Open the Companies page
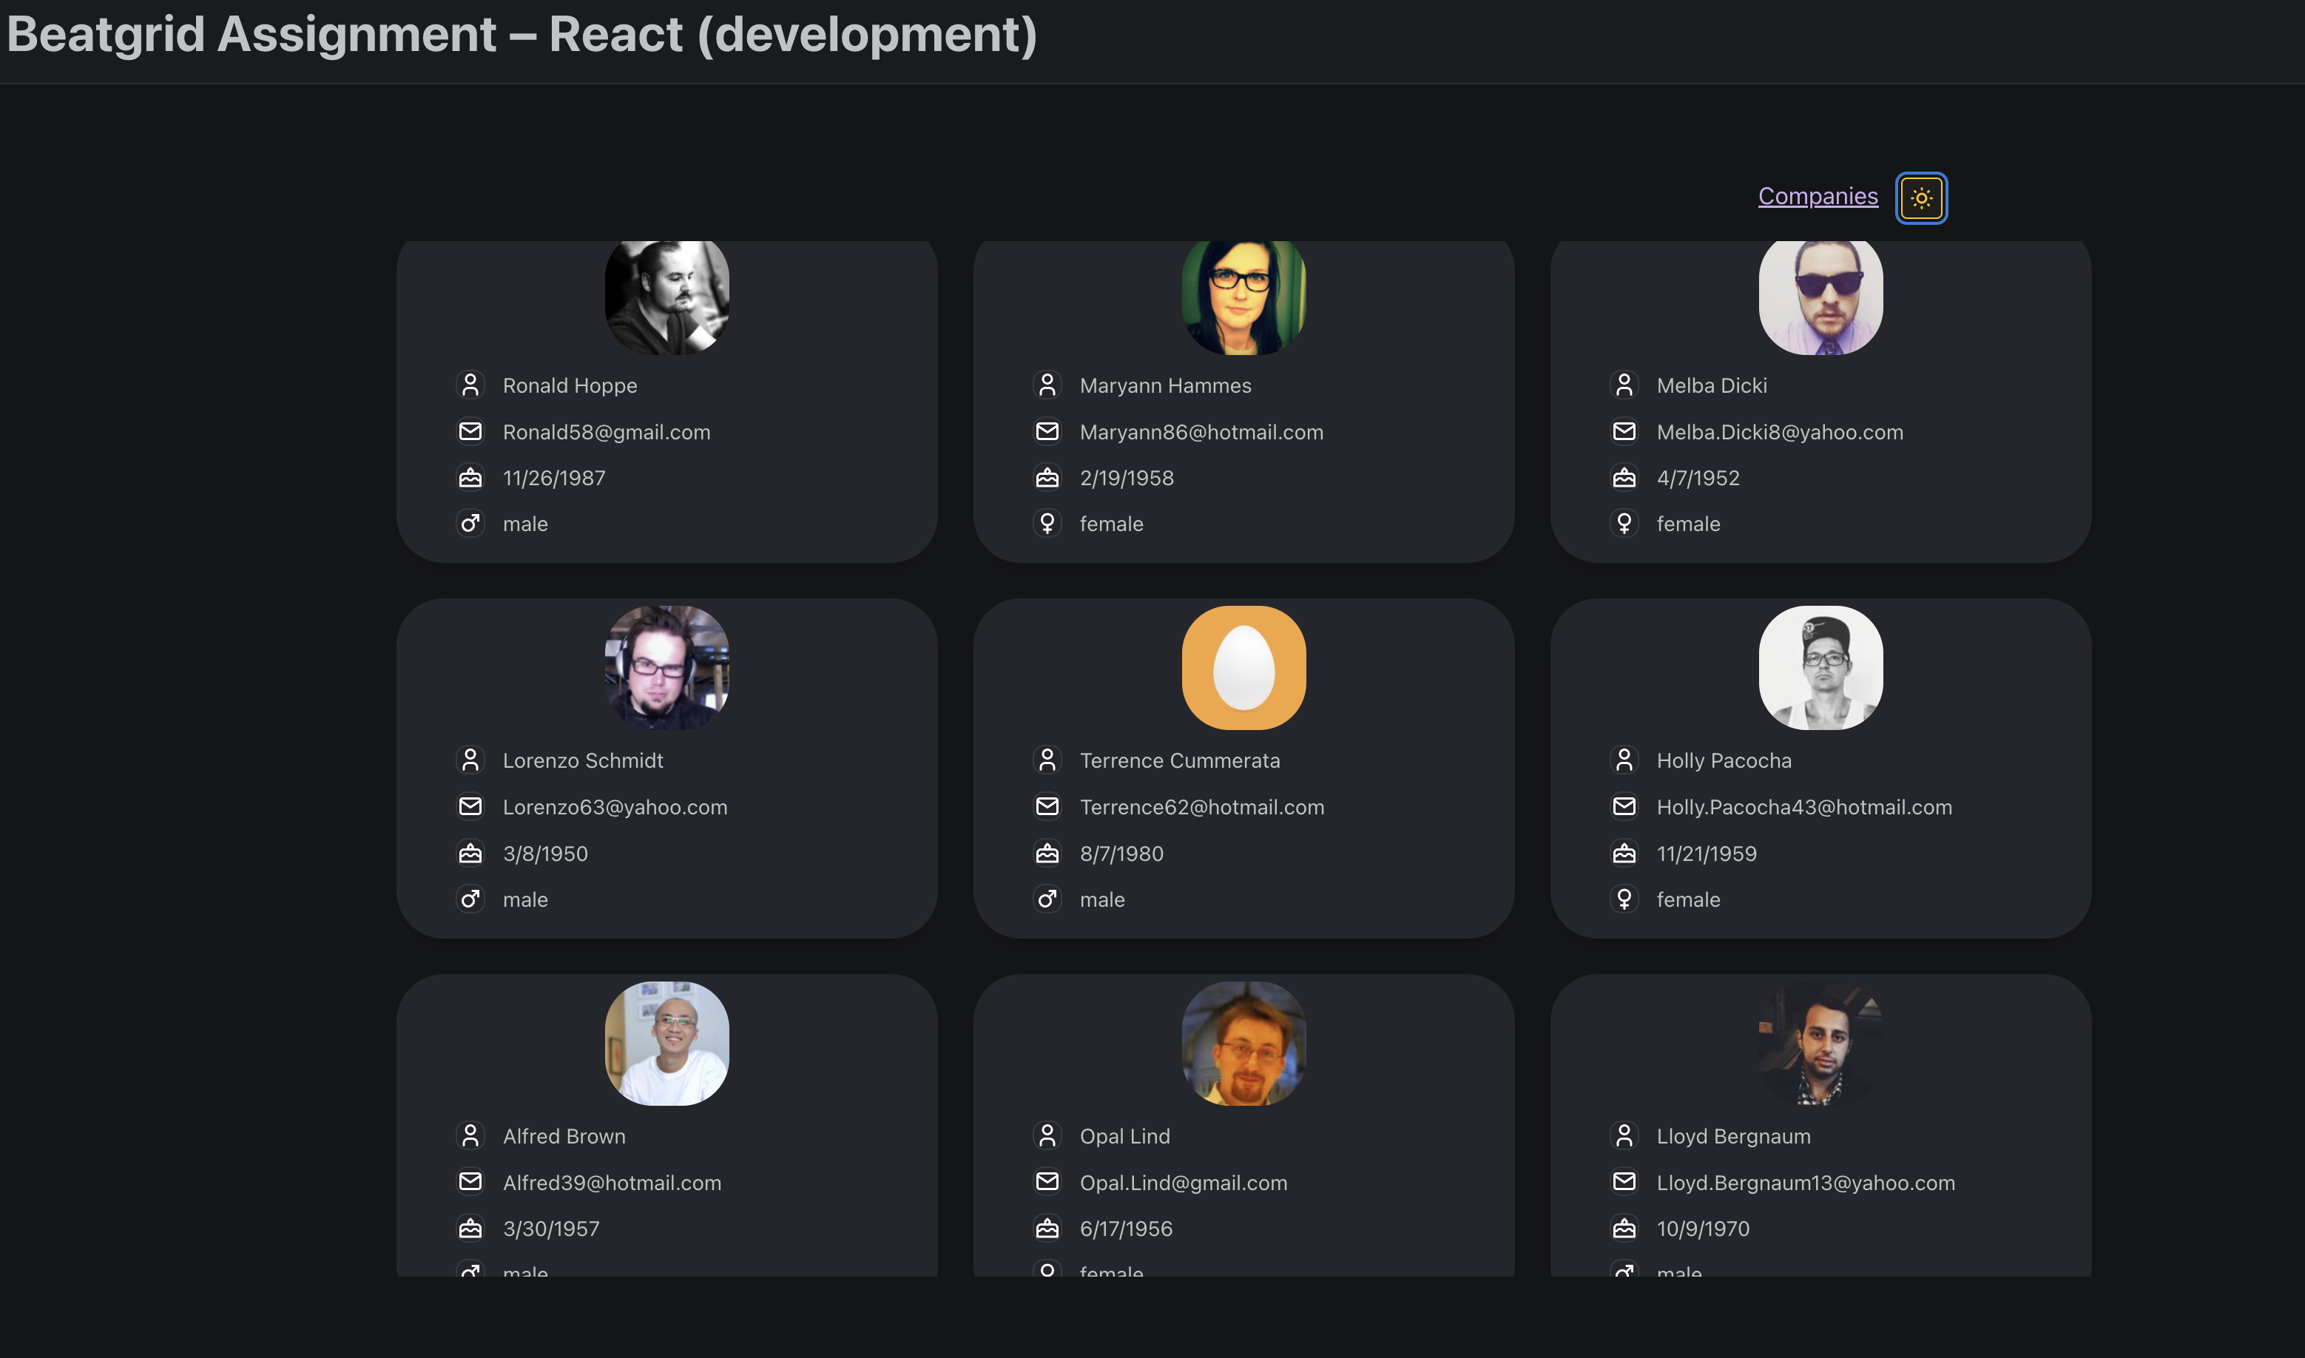2305x1358 pixels. 1818,196
